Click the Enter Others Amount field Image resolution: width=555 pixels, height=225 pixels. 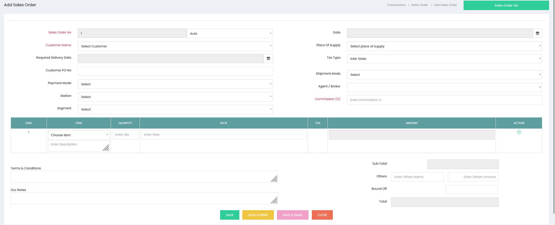click(x=473, y=177)
